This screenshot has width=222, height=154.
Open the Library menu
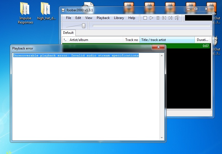coord(119,18)
